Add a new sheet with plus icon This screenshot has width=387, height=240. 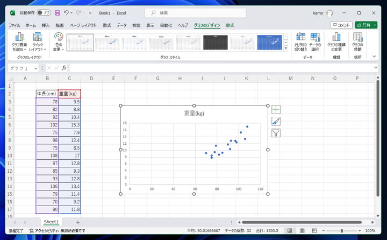[x=78, y=222]
